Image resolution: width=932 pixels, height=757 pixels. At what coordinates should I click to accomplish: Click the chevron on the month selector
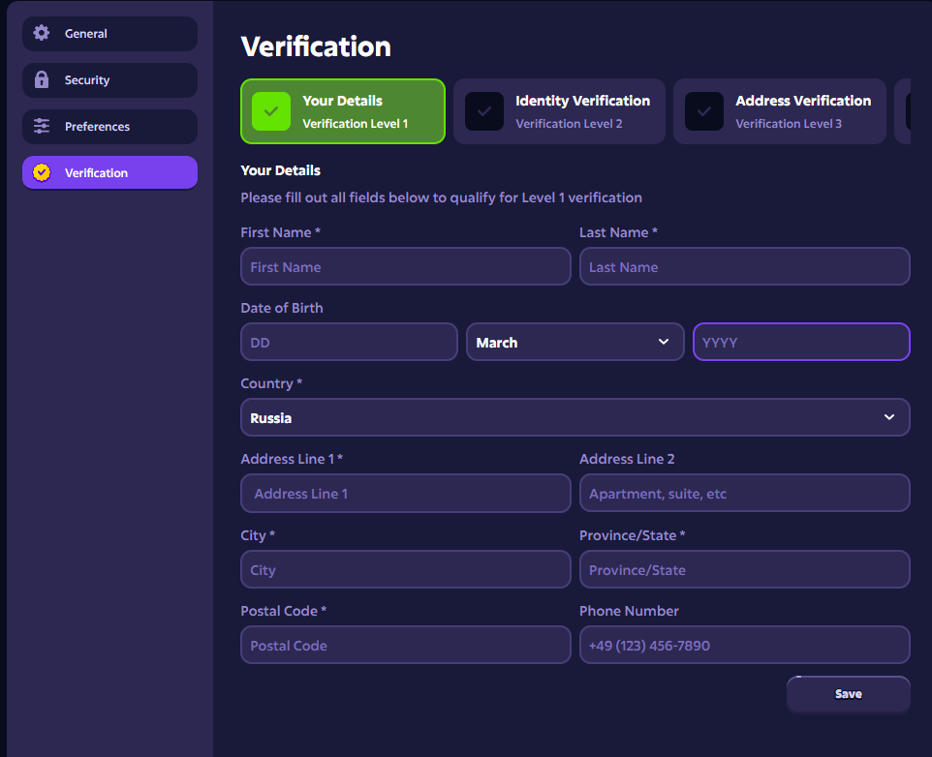click(x=664, y=342)
